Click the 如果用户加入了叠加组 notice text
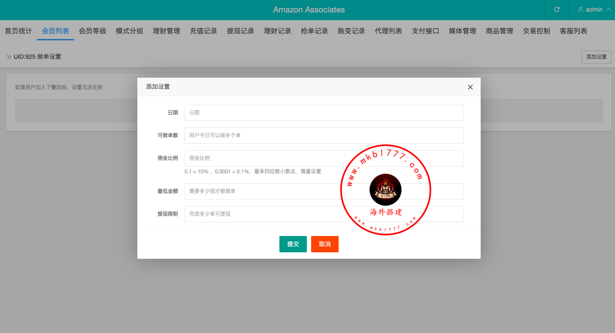 (59, 87)
